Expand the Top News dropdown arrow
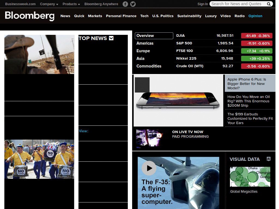The width and height of the screenshot is (279, 209). (111, 38)
